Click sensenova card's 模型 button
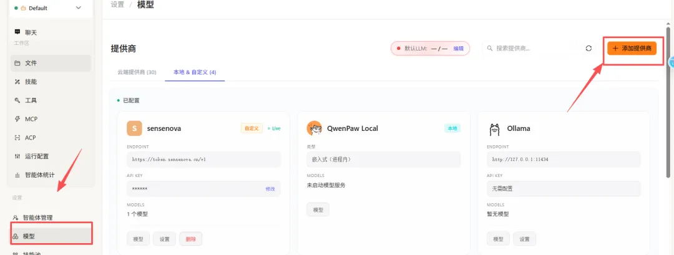 (138, 239)
